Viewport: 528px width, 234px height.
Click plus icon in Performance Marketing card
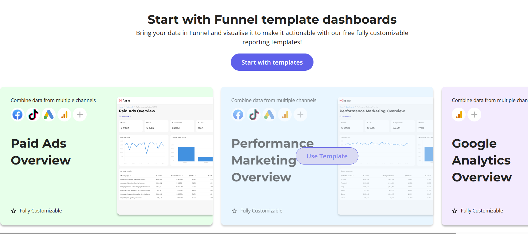pos(301,115)
